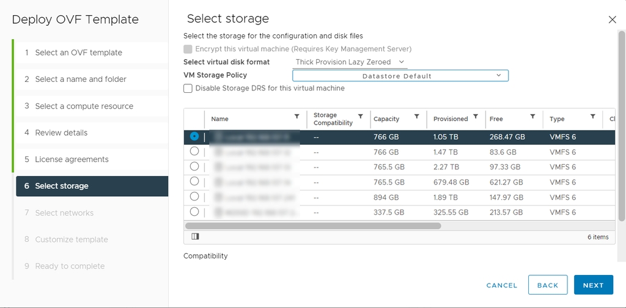Screen dimensions: 626x308
Task: Open the column chooser icon below table
Action: (x=195, y=237)
